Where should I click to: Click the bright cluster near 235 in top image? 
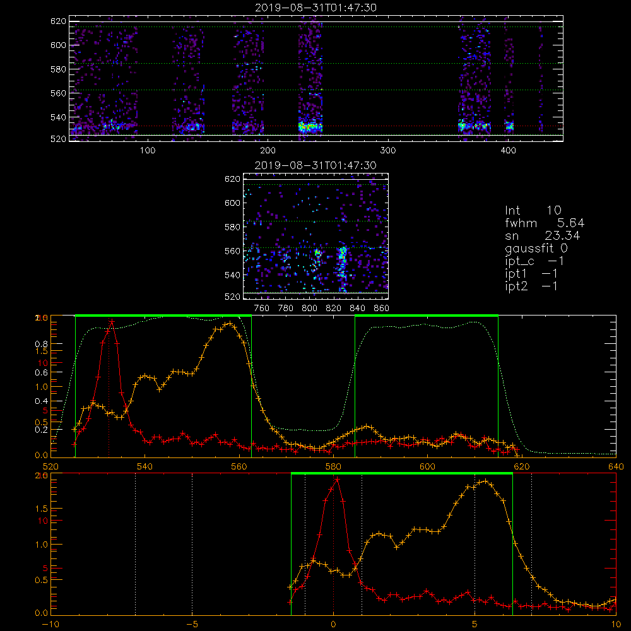click(x=310, y=127)
